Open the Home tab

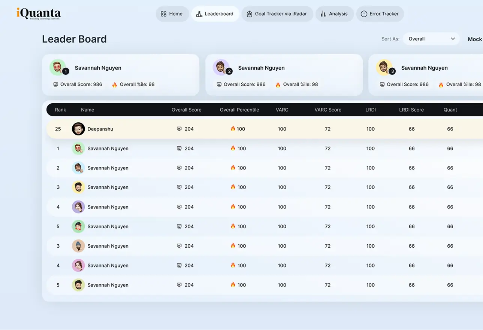coord(172,14)
